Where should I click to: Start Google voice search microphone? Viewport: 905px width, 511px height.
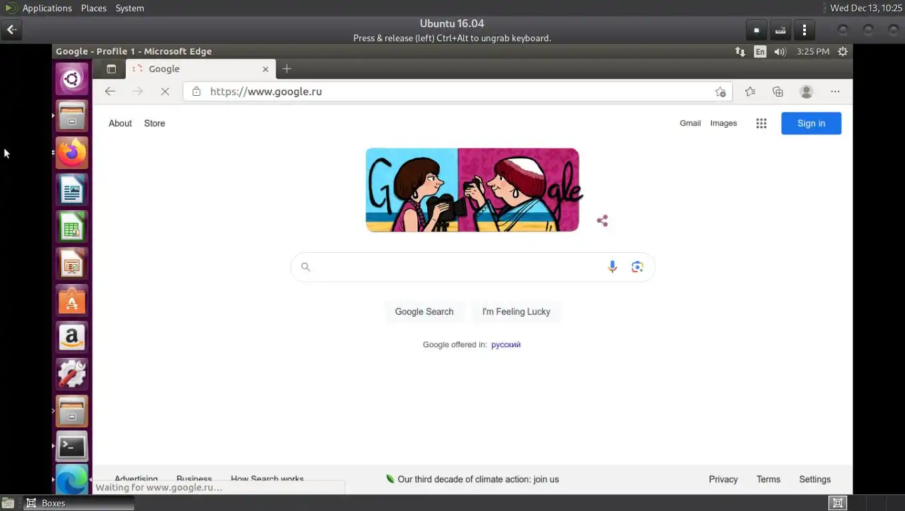[x=612, y=267]
